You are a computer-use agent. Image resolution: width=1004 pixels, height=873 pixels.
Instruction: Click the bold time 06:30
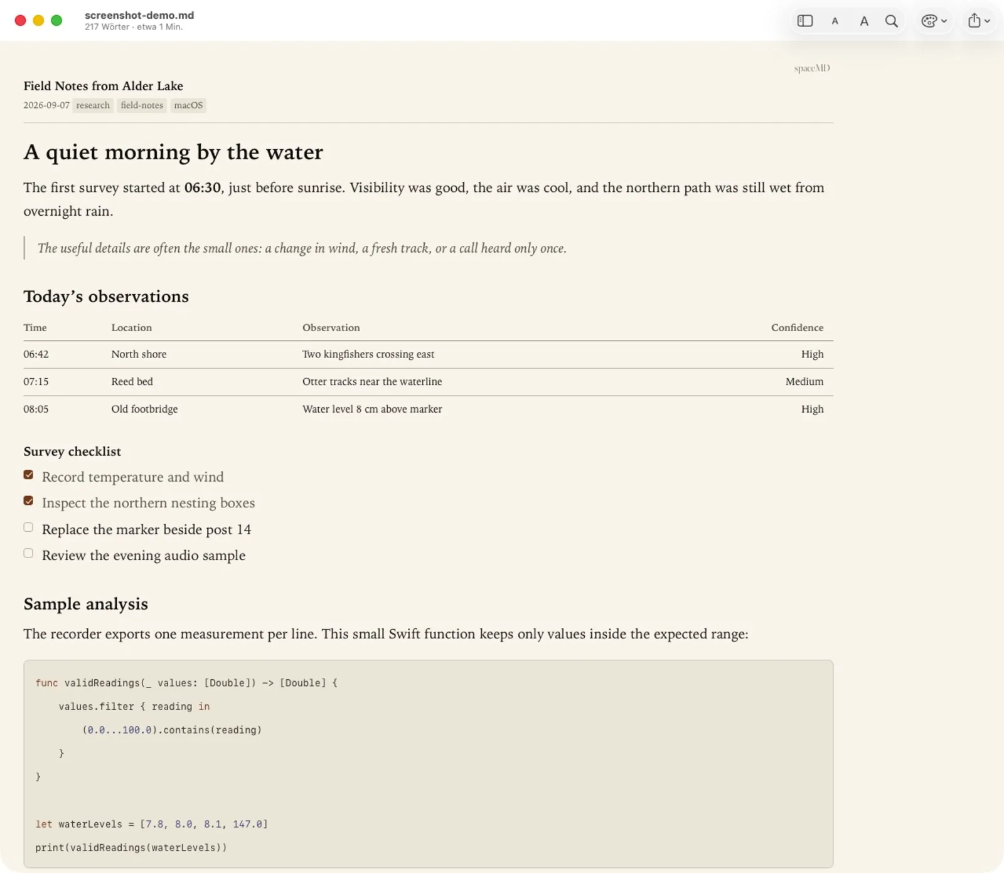(203, 188)
